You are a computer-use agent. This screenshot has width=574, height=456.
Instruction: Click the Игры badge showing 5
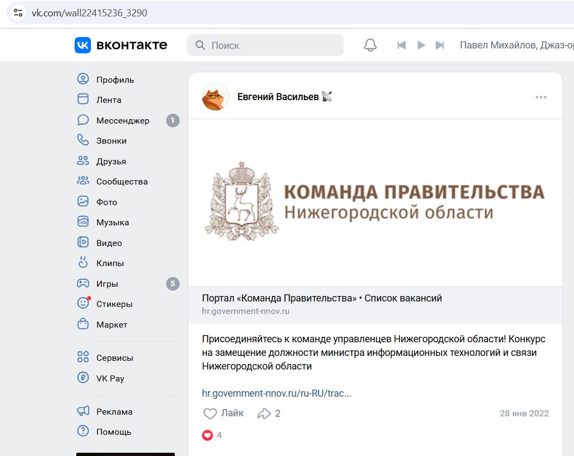(x=173, y=284)
